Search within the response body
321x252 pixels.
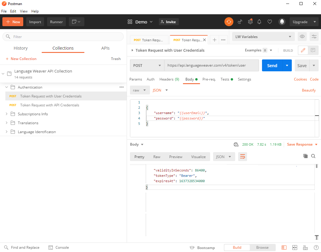point(313,156)
